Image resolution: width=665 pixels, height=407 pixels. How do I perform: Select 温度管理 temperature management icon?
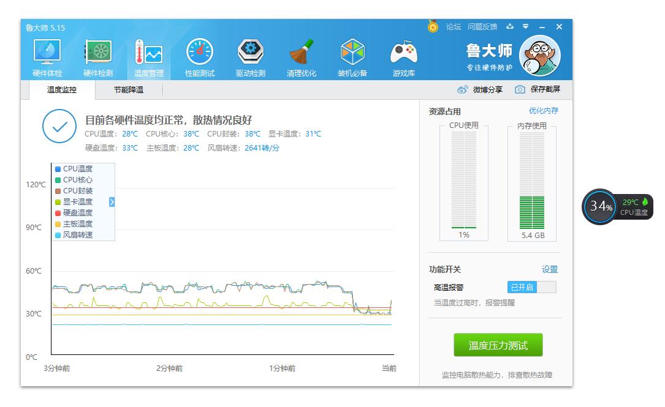click(x=149, y=58)
